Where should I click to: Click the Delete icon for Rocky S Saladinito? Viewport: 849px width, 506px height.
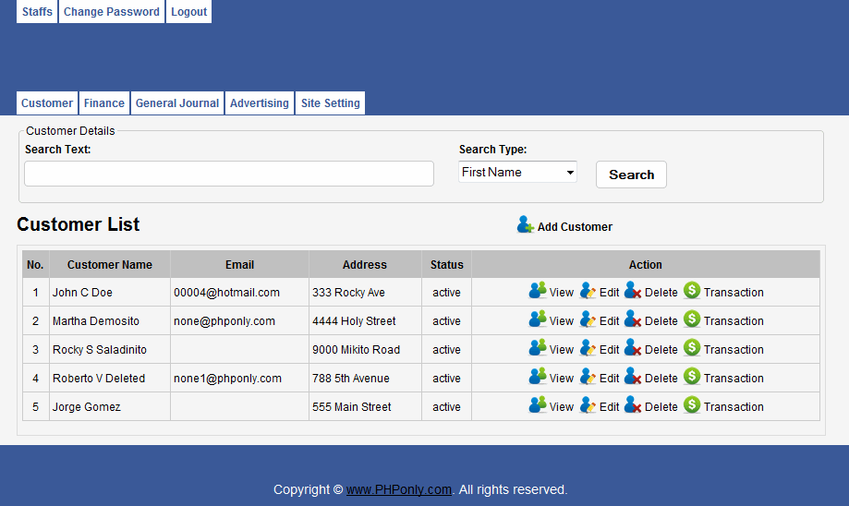coord(633,348)
